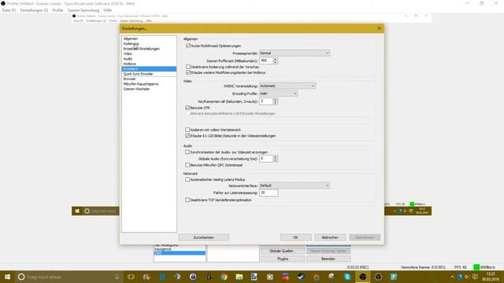
Task: Click the Cortana microphone icon
Action: click(117, 277)
